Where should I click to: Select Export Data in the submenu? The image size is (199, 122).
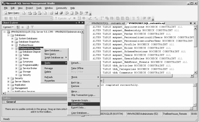pos(78,107)
